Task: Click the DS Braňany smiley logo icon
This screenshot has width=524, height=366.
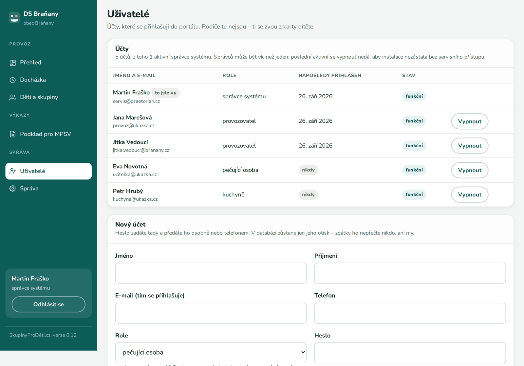Action: 14,18
